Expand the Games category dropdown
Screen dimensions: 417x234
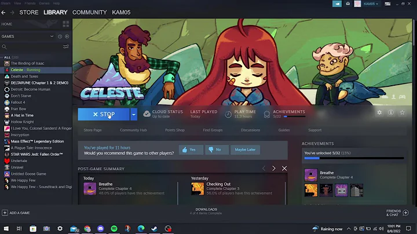pyautogui.click(x=52, y=36)
